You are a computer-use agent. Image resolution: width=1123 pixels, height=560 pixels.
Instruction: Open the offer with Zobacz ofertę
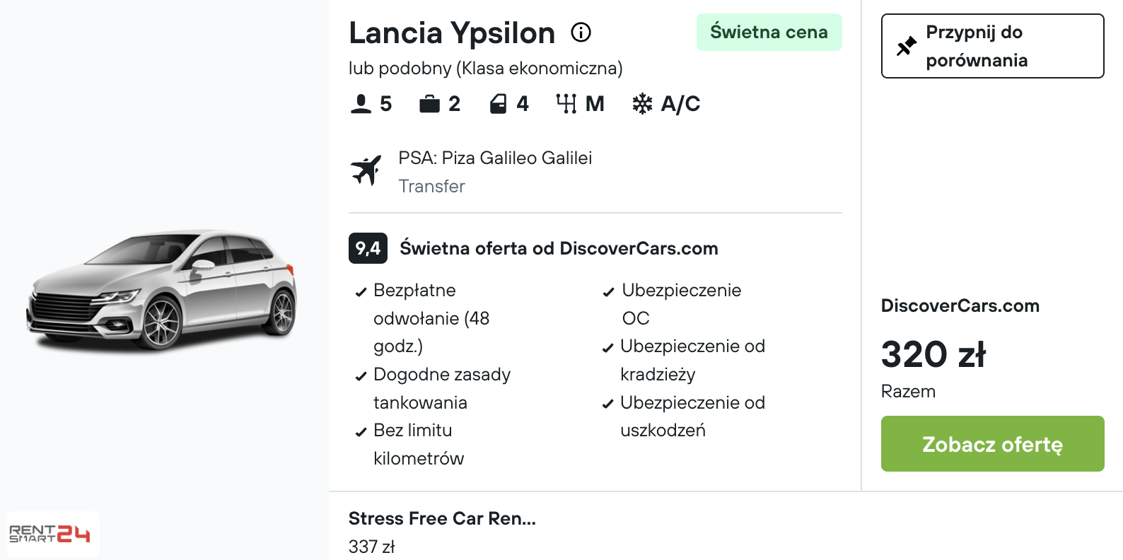[x=992, y=444]
